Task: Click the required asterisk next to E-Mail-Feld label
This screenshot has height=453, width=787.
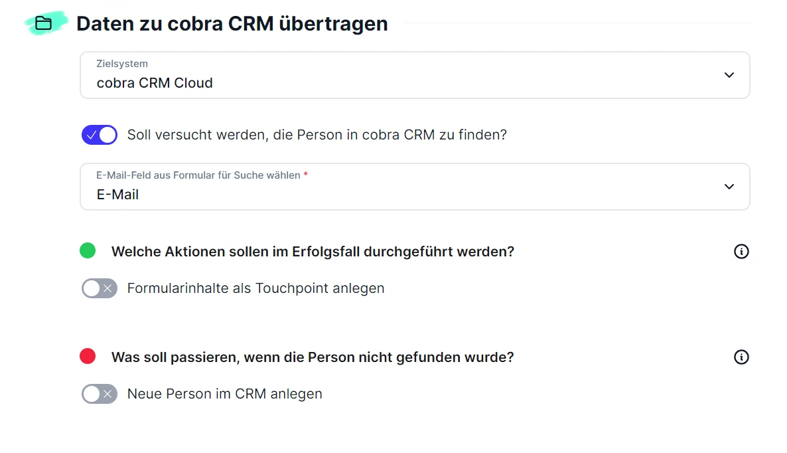Action: coord(306,175)
